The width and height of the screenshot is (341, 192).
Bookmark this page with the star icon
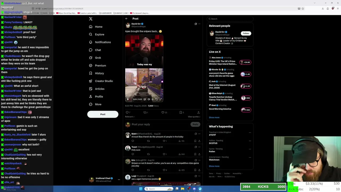pos(303,9)
